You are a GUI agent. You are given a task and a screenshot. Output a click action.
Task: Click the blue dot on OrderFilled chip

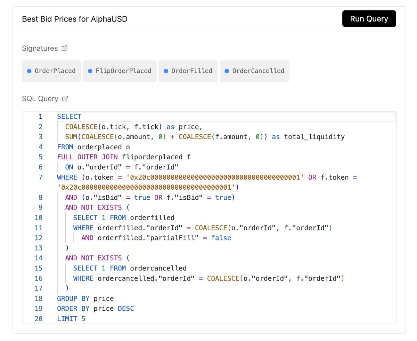click(166, 71)
